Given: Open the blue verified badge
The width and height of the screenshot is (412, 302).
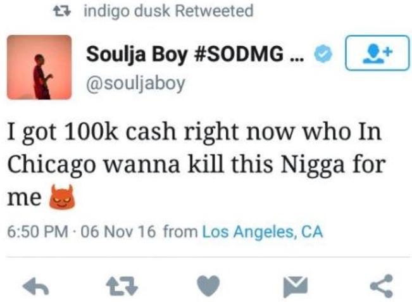Looking at the screenshot, I should 323,54.
